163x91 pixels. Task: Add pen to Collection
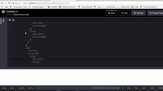point(160,88)
